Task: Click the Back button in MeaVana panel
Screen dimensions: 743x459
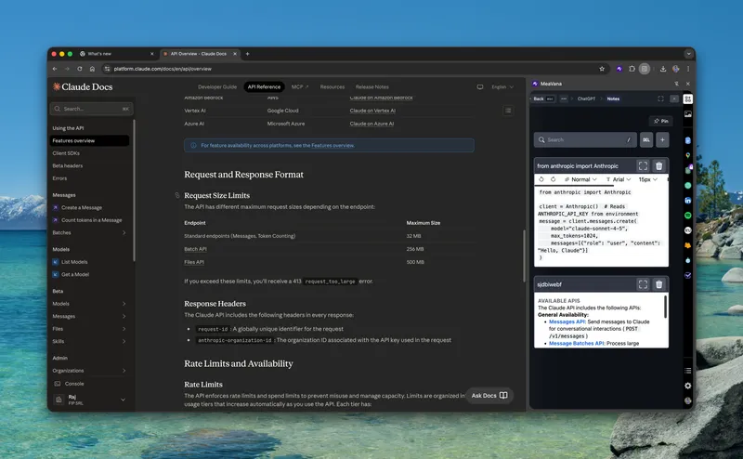Action: [543, 98]
